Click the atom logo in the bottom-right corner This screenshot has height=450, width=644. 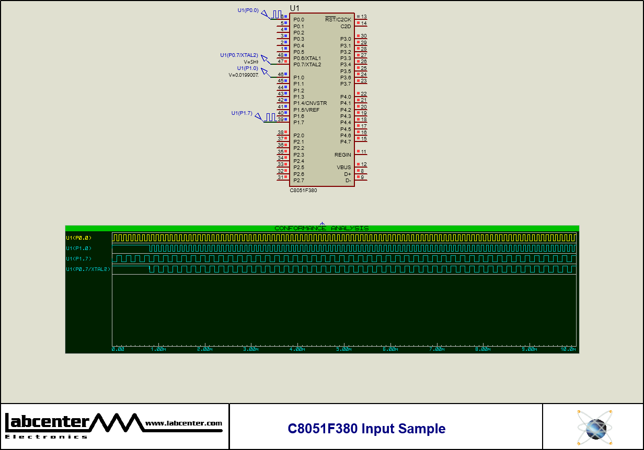595,427
